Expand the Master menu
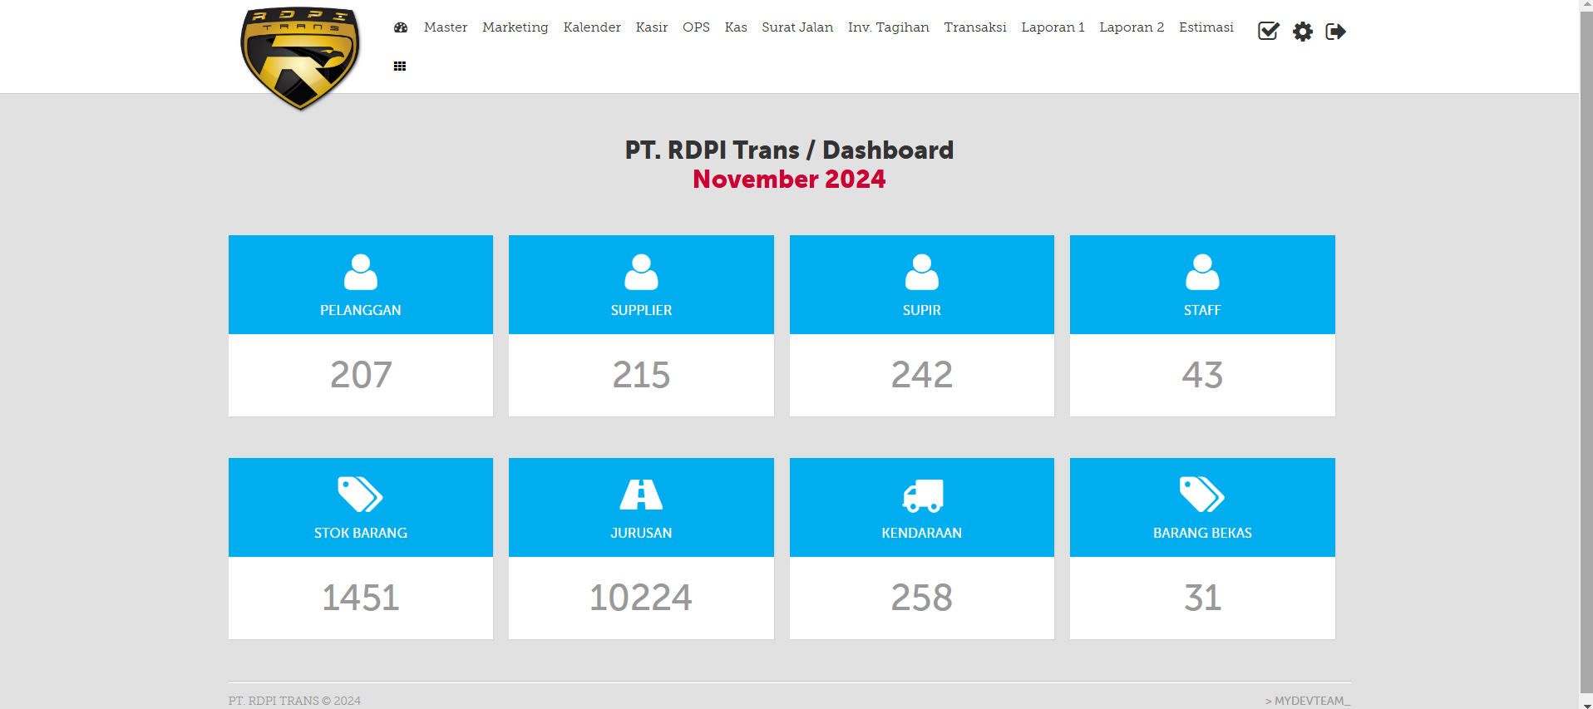 point(446,27)
